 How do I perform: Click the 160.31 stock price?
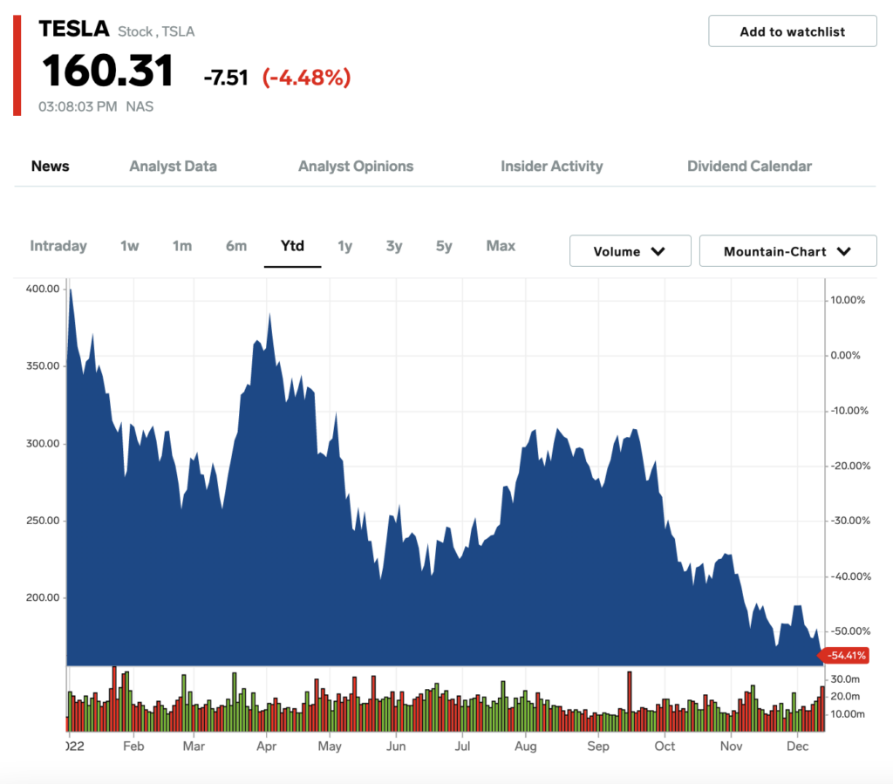coord(107,72)
